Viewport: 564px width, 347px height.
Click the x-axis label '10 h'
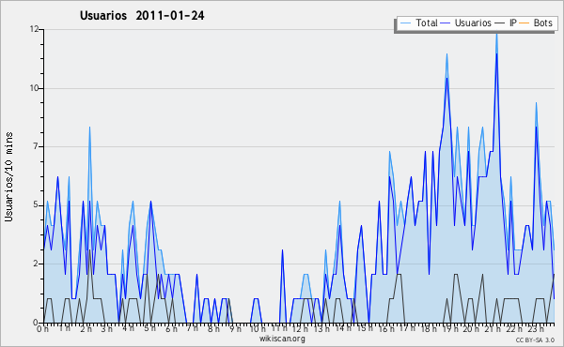pyautogui.click(x=258, y=328)
